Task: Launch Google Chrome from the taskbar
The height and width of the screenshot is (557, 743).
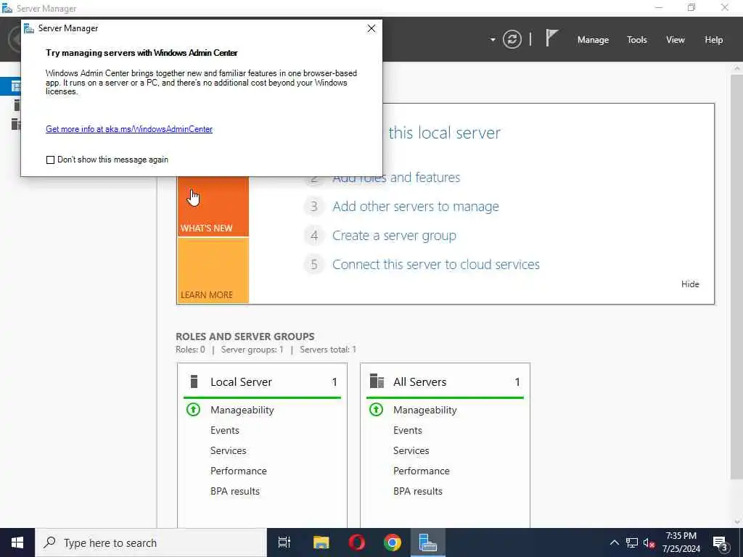Action: pyautogui.click(x=393, y=542)
